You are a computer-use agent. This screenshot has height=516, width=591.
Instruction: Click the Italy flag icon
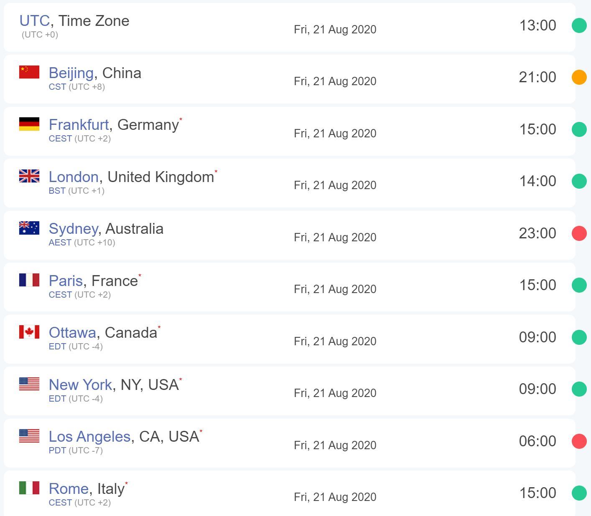tap(29, 488)
